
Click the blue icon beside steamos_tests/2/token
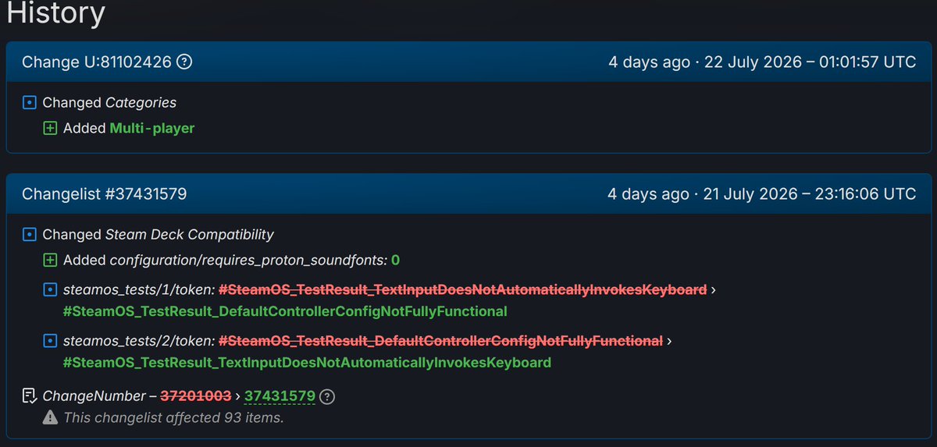(x=50, y=341)
